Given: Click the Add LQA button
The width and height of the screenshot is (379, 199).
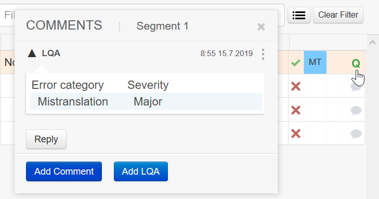Looking at the screenshot, I should [x=141, y=171].
